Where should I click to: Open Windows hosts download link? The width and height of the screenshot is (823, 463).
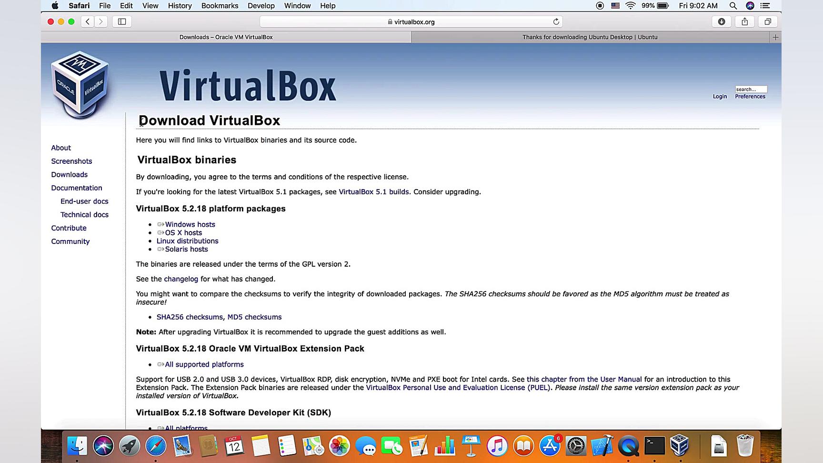[x=190, y=224]
